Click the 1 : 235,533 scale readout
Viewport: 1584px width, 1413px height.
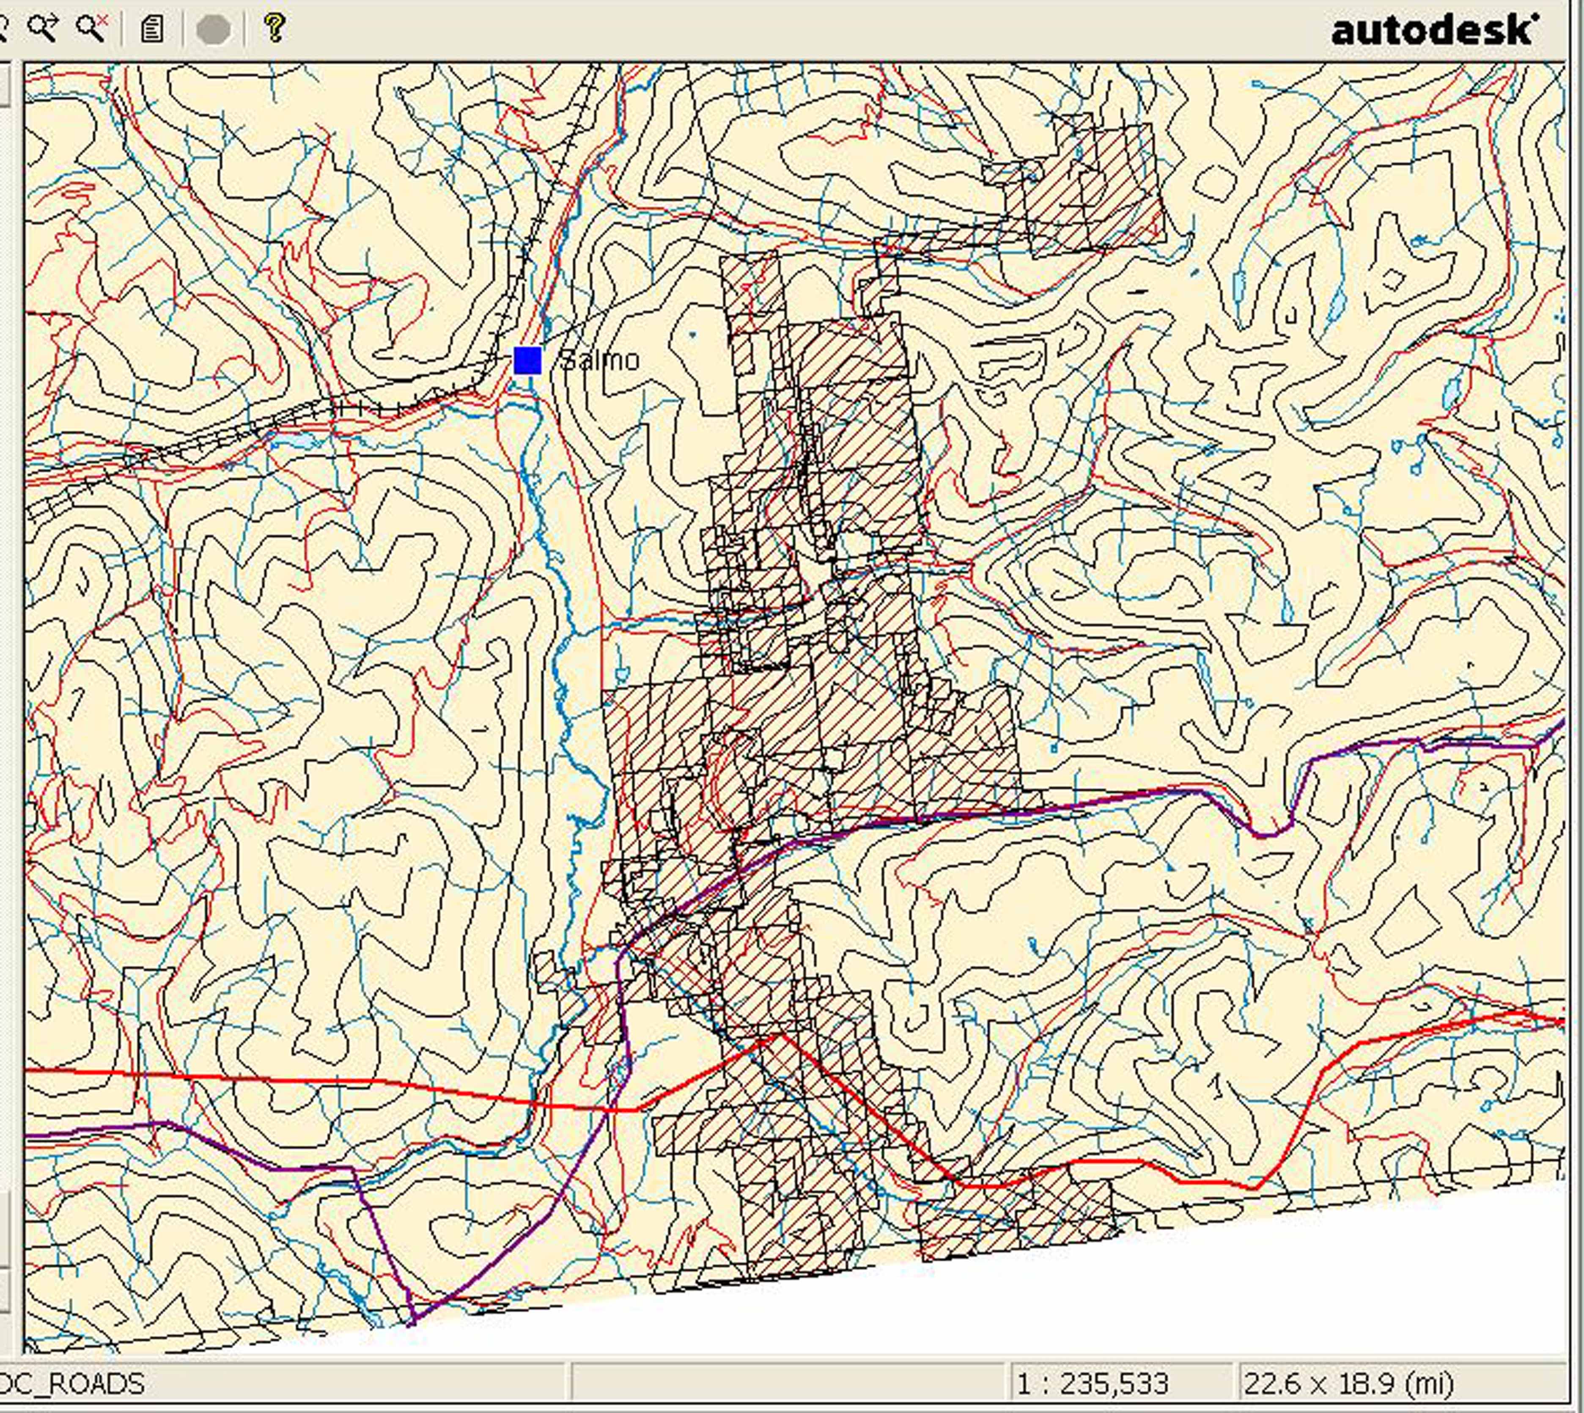pyautogui.click(x=1093, y=1383)
